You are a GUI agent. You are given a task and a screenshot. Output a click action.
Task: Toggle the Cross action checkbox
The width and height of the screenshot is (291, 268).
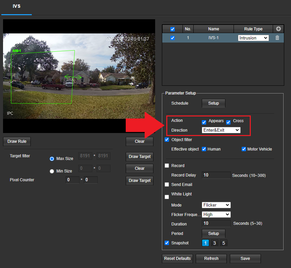click(228, 122)
